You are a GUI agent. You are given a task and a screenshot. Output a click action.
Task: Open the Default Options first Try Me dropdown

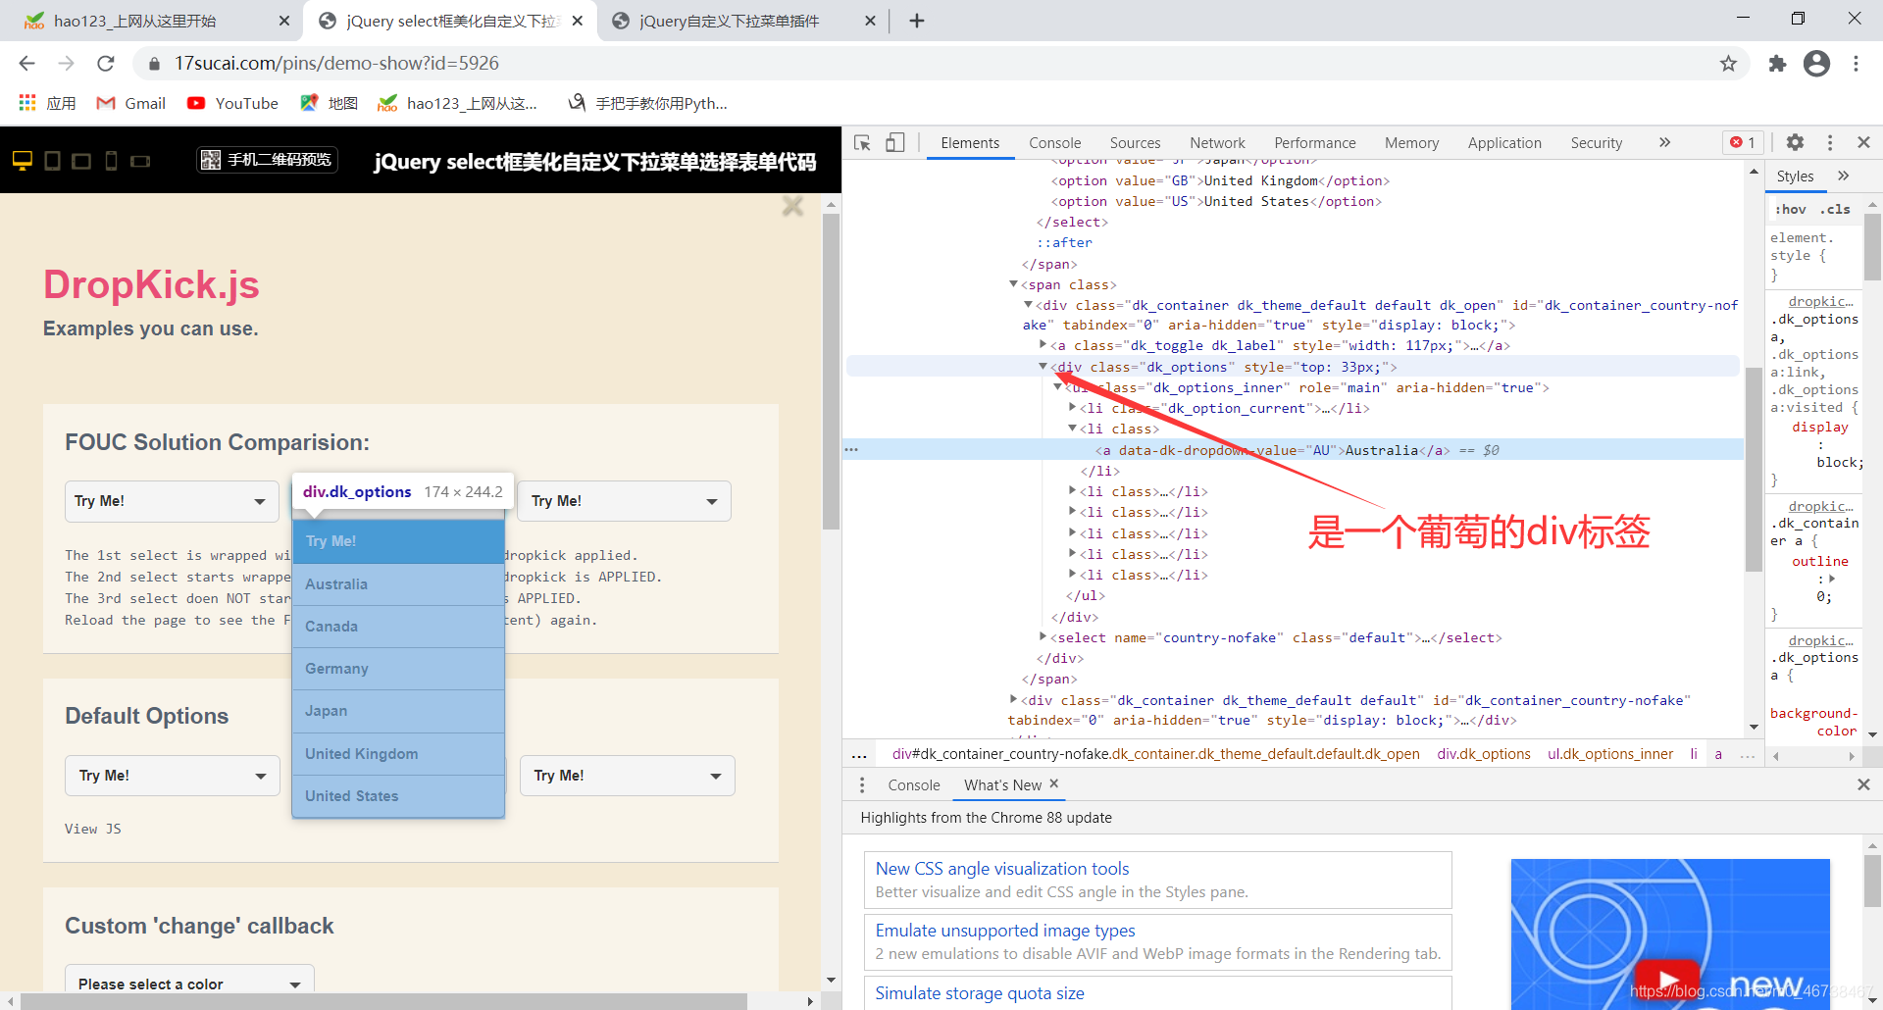click(172, 776)
